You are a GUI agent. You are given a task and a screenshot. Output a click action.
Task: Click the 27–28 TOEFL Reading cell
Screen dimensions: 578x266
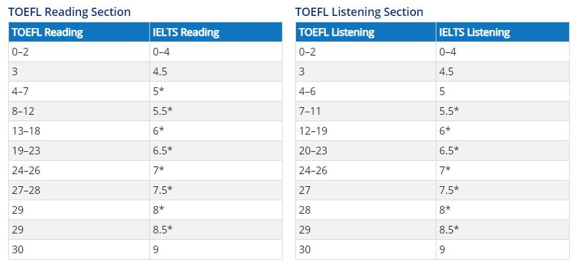(79, 191)
